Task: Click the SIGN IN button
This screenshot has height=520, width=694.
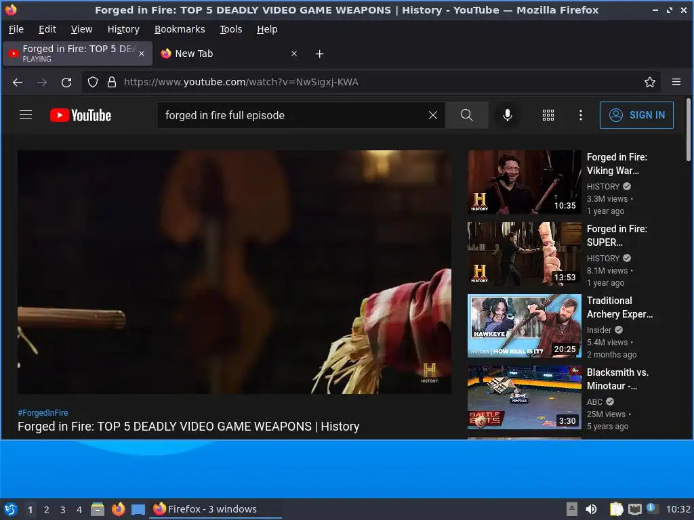Action: coord(636,115)
